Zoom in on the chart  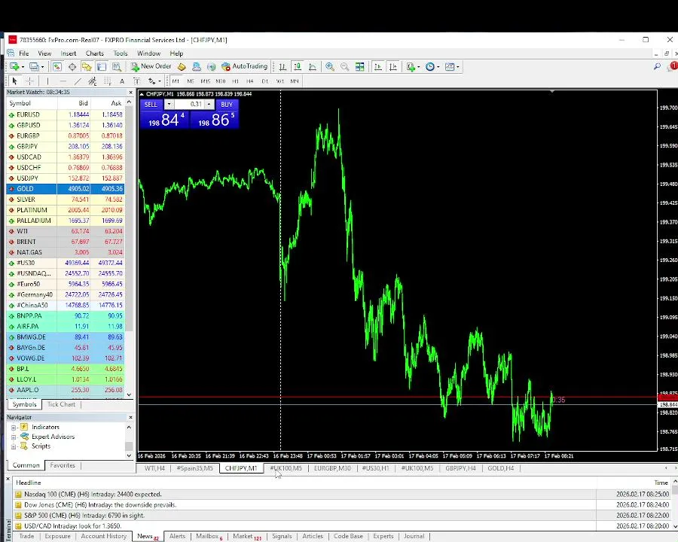click(x=330, y=66)
